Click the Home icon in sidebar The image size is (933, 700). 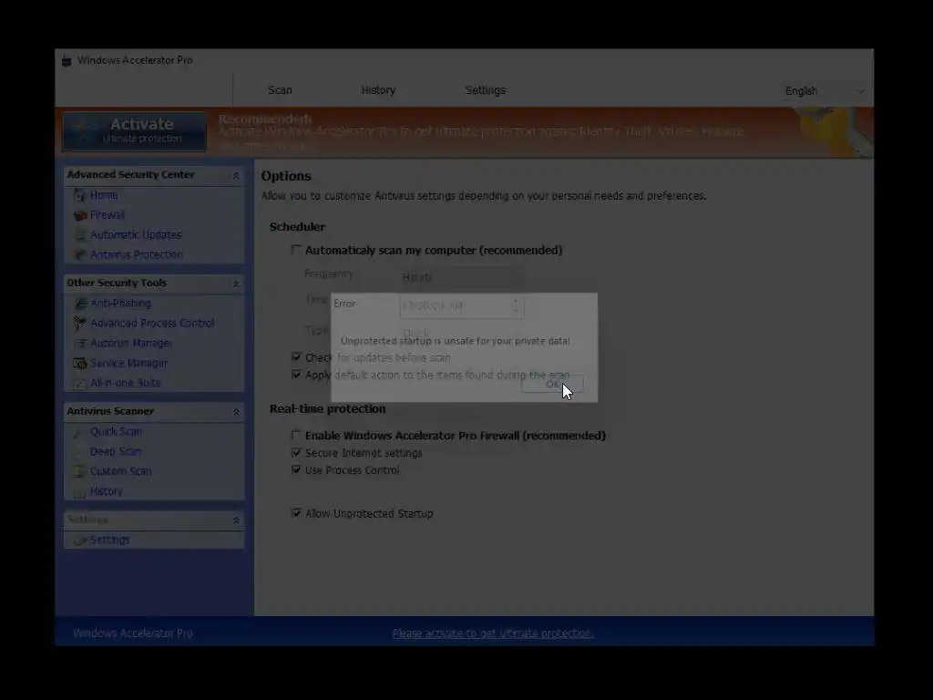point(80,195)
